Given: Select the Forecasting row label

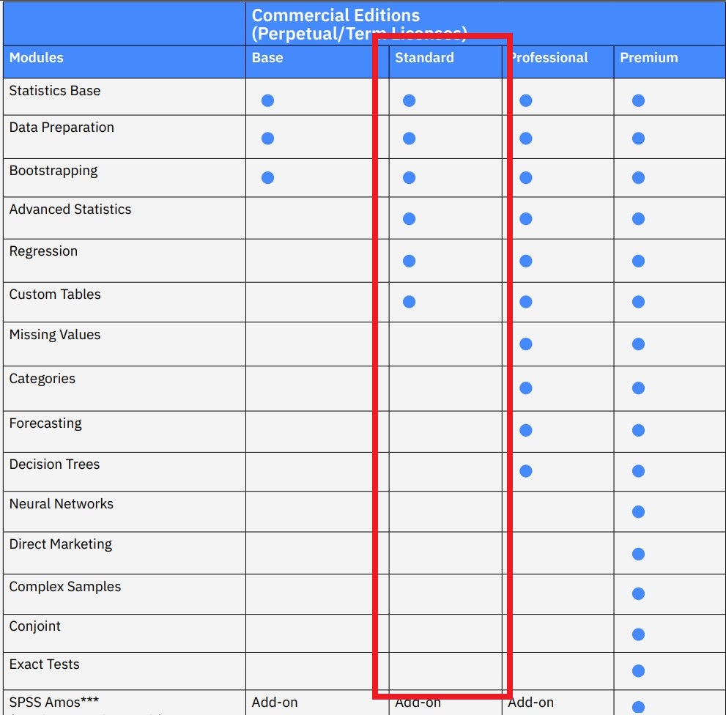Looking at the screenshot, I should [45, 423].
